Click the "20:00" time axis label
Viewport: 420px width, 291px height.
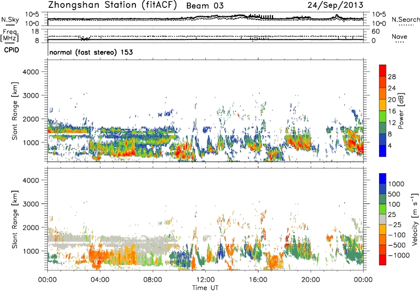[311, 280]
